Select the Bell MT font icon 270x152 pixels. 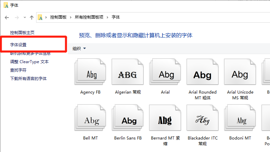click(x=90, y=118)
